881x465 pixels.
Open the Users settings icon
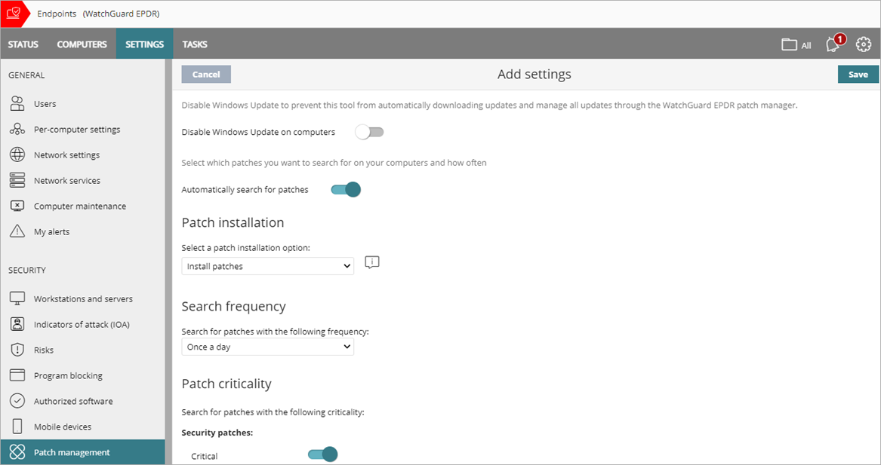17,103
